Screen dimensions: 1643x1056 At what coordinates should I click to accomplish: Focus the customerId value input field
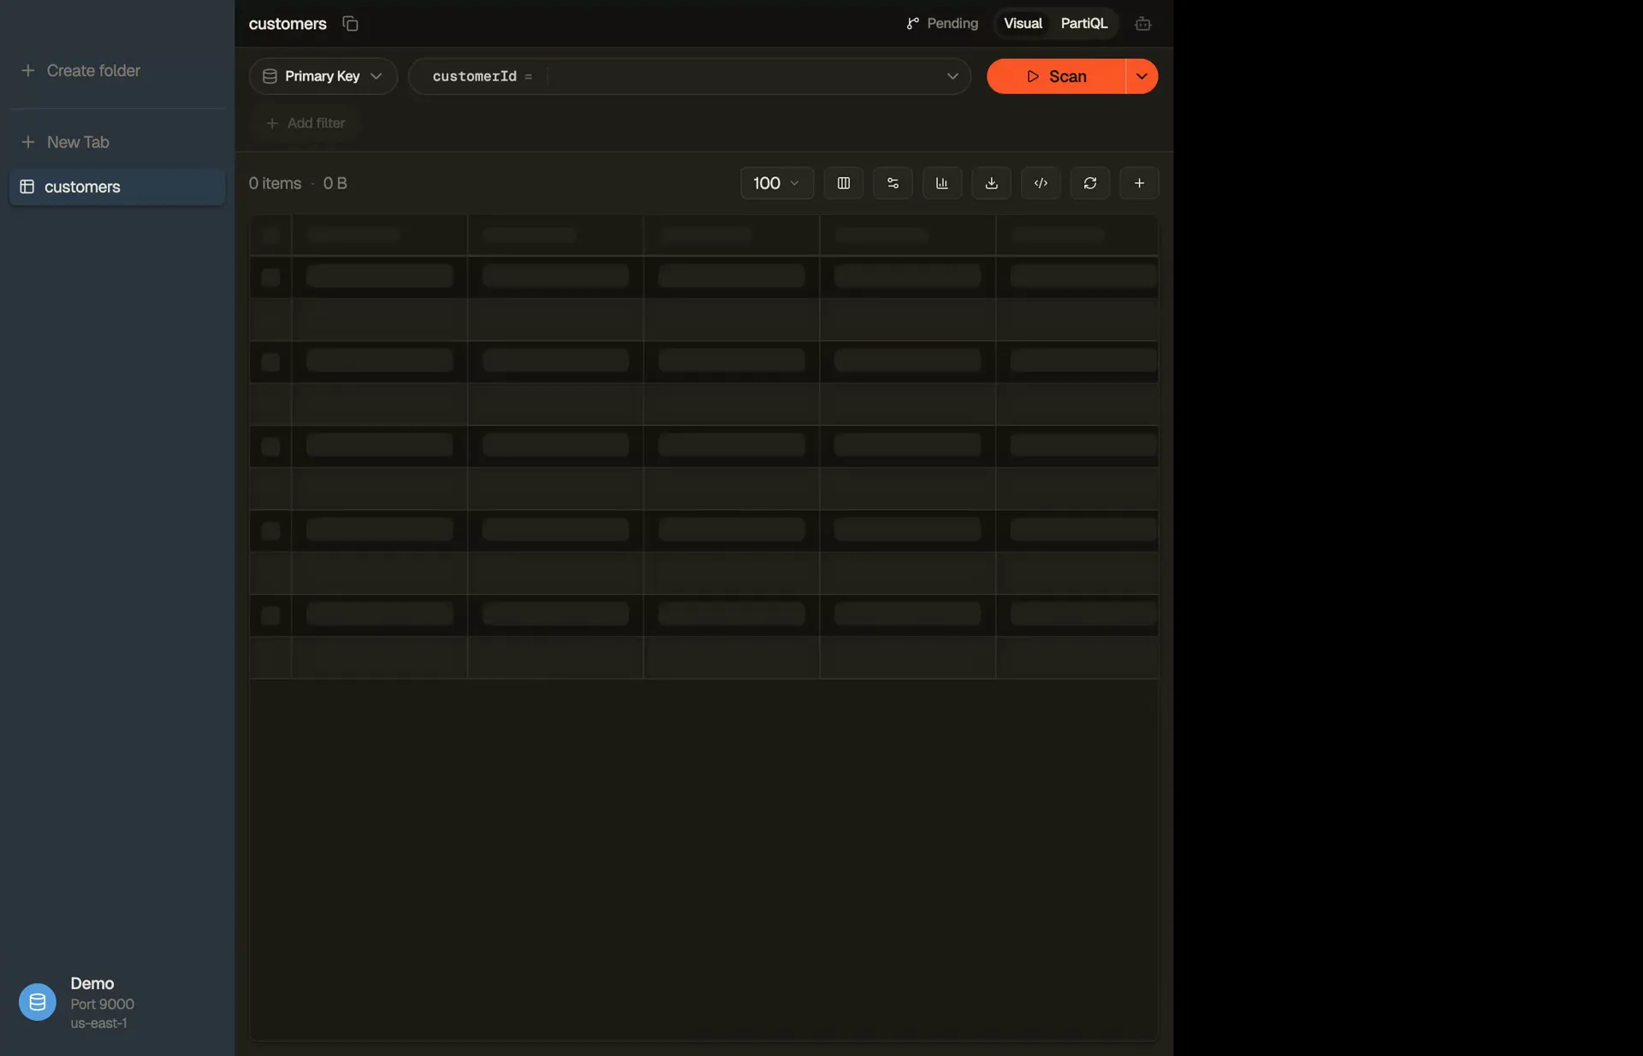(740, 76)
